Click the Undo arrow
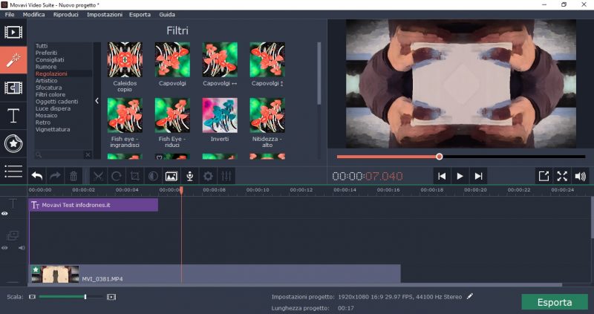The image size is (594, 314). pyautogui.click(x=37, y=176)
